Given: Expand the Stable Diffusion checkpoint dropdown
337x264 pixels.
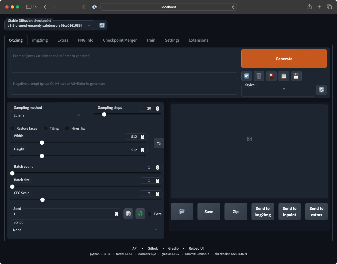Looking at the screenshot, I should (49, 25).
